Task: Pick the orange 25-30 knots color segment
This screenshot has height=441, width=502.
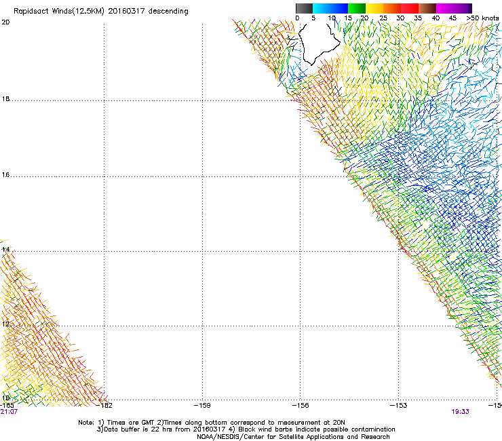Action: point(392,8)
